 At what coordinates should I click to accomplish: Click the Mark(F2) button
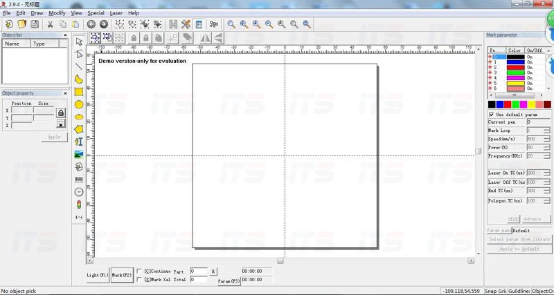(122, 275)
